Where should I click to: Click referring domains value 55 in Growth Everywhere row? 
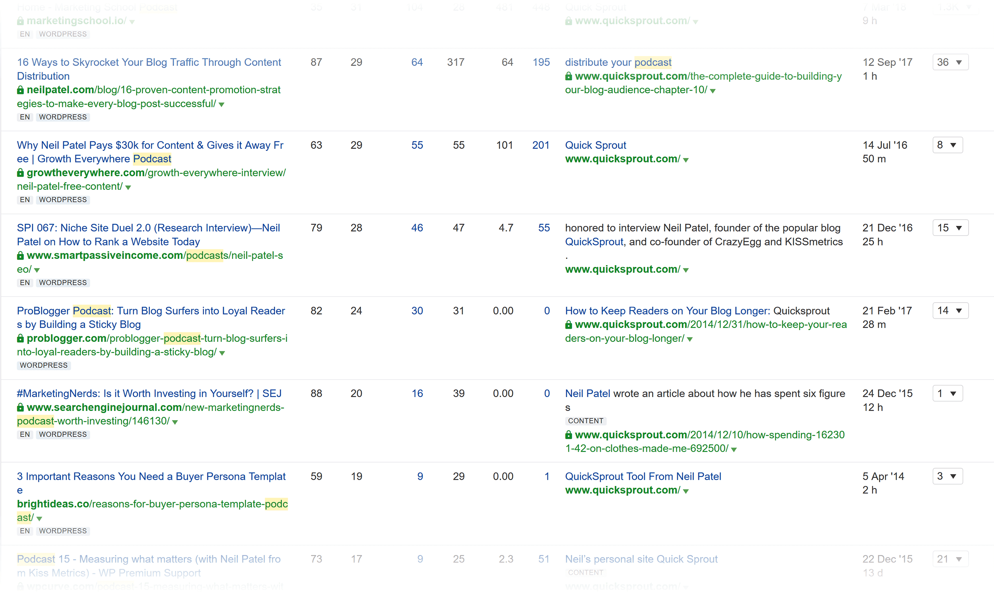(x=417, y=145)
